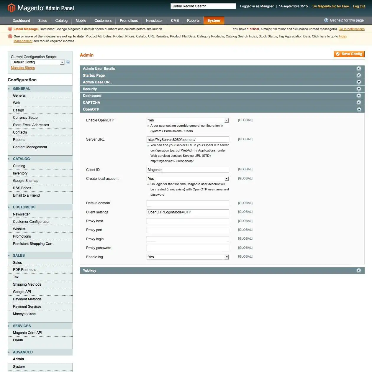Expand the Startup Page section arrow

point(359,75)
